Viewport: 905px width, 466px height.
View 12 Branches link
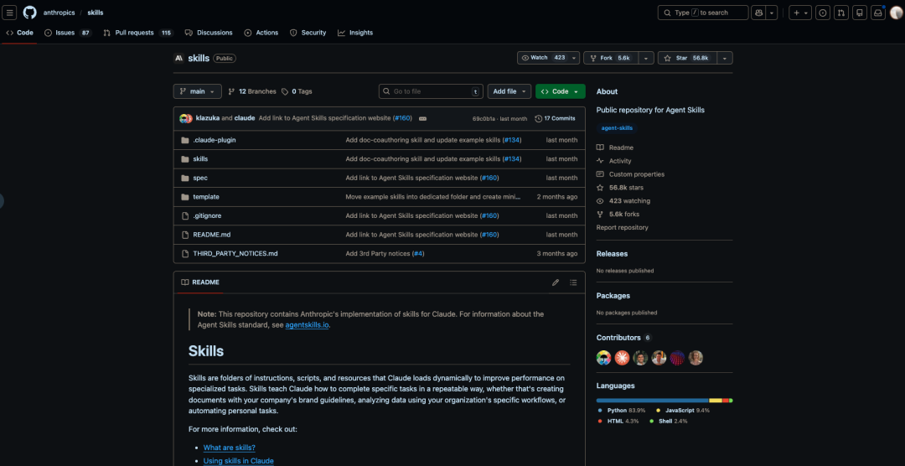point(252,91)
